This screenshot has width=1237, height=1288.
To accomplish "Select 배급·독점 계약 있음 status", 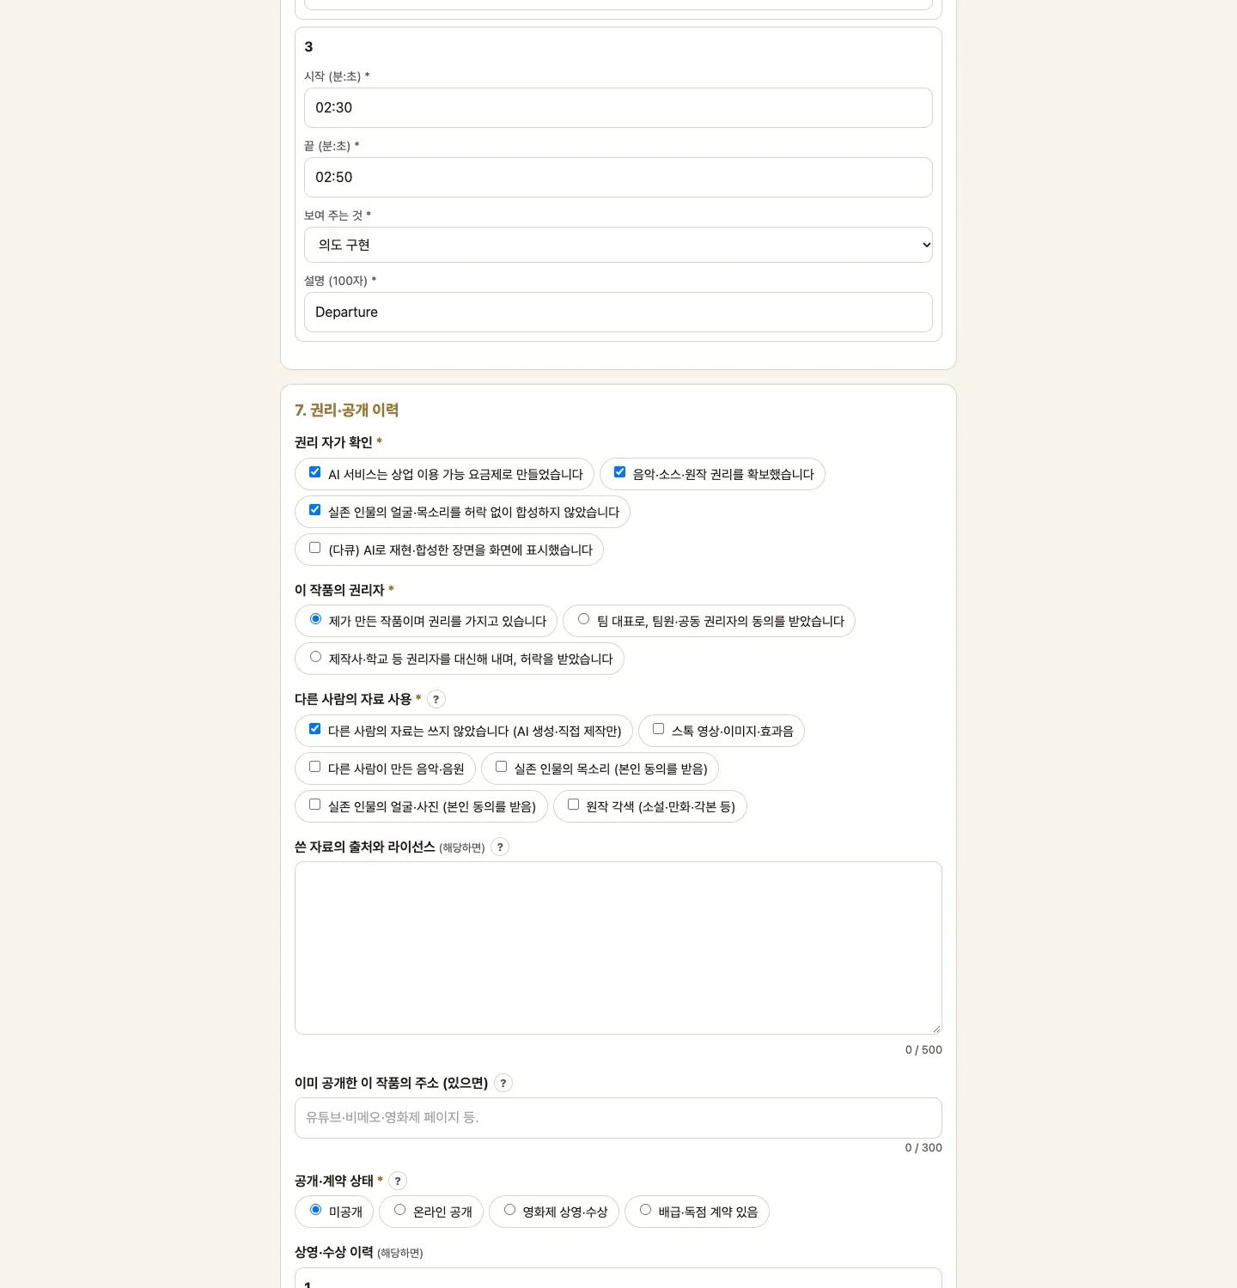I will tap(646, 1210).
